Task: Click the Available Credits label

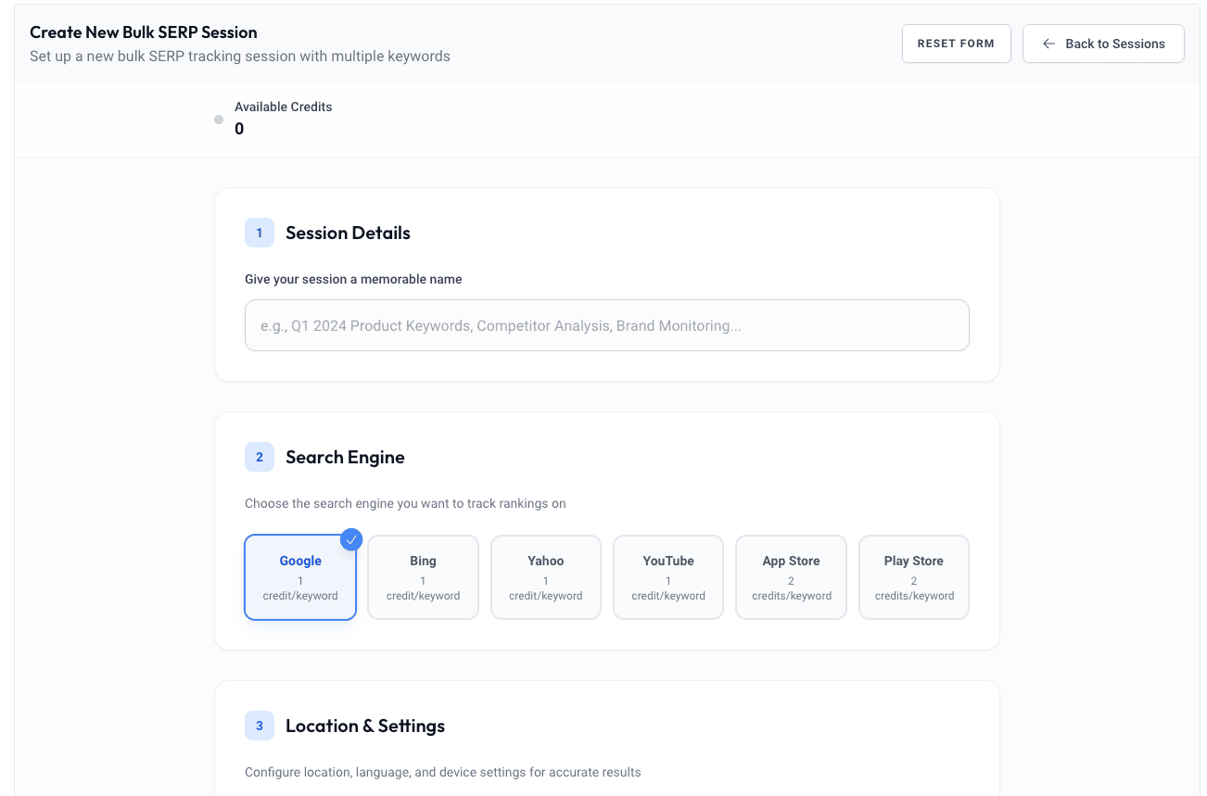Action: click(283, 107)
